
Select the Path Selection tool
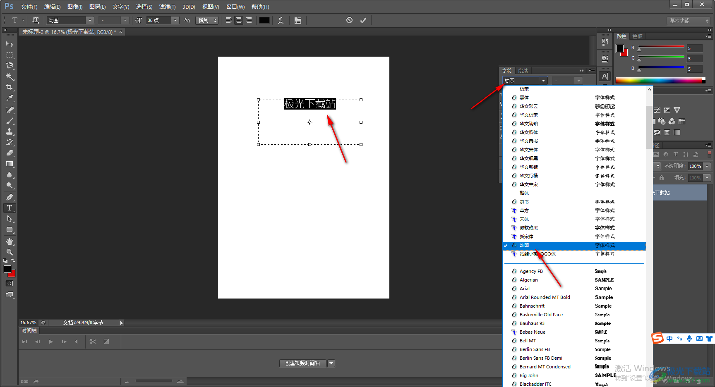click(10, 219)
